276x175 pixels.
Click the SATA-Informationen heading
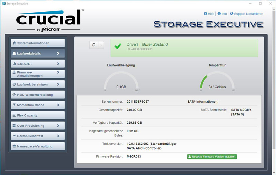203,102
